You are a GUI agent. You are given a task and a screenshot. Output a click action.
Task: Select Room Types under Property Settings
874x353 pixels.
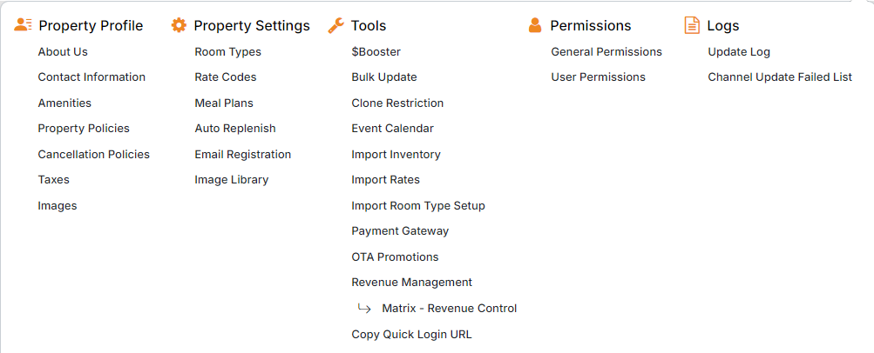227,52
